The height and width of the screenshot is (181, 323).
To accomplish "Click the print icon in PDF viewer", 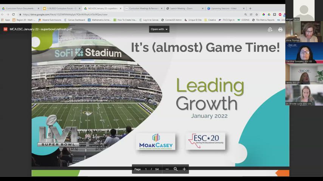I will tap(280, 29).
